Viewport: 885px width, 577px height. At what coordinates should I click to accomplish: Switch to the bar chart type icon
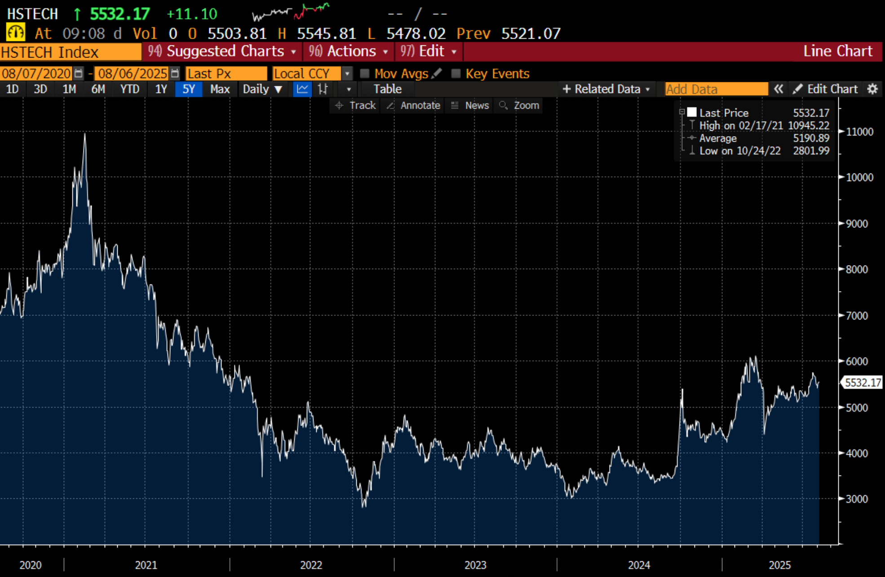coord(323,89)
